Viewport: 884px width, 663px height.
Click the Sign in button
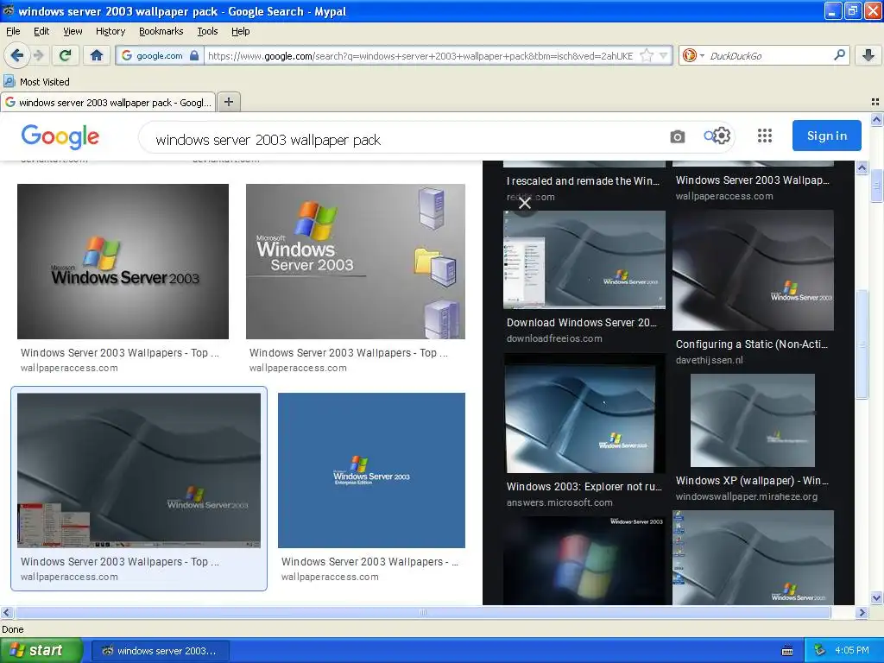pos(826,136)
